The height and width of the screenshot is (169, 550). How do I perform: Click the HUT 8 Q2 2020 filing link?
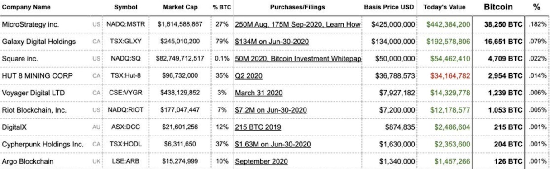(x=249, y=75)
